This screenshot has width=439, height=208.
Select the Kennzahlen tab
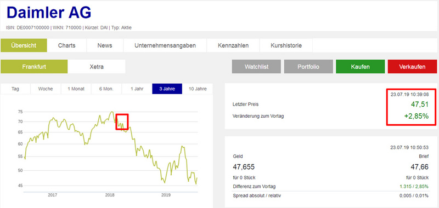click(x=233, y=45)
